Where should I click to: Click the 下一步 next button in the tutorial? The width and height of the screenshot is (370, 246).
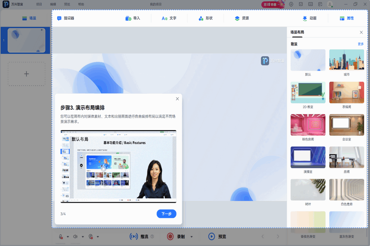click(x=166, y=214)
